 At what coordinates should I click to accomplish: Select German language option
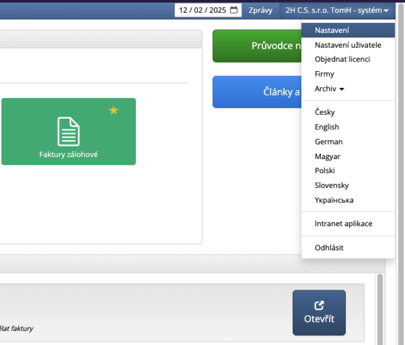point(328,141)
